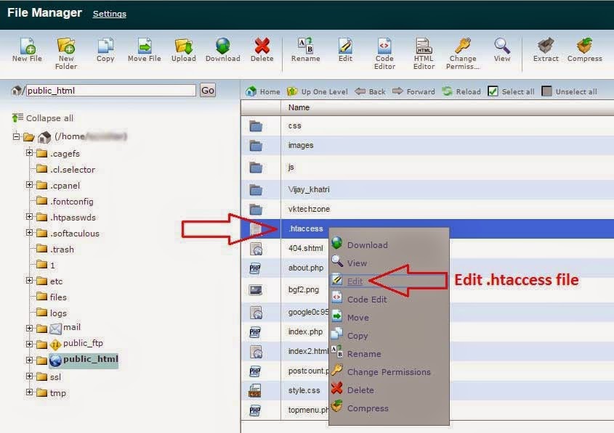Click the Go button beside the path field
The width and height of the screenshot is (614, 433).
[x=208, y=90]
